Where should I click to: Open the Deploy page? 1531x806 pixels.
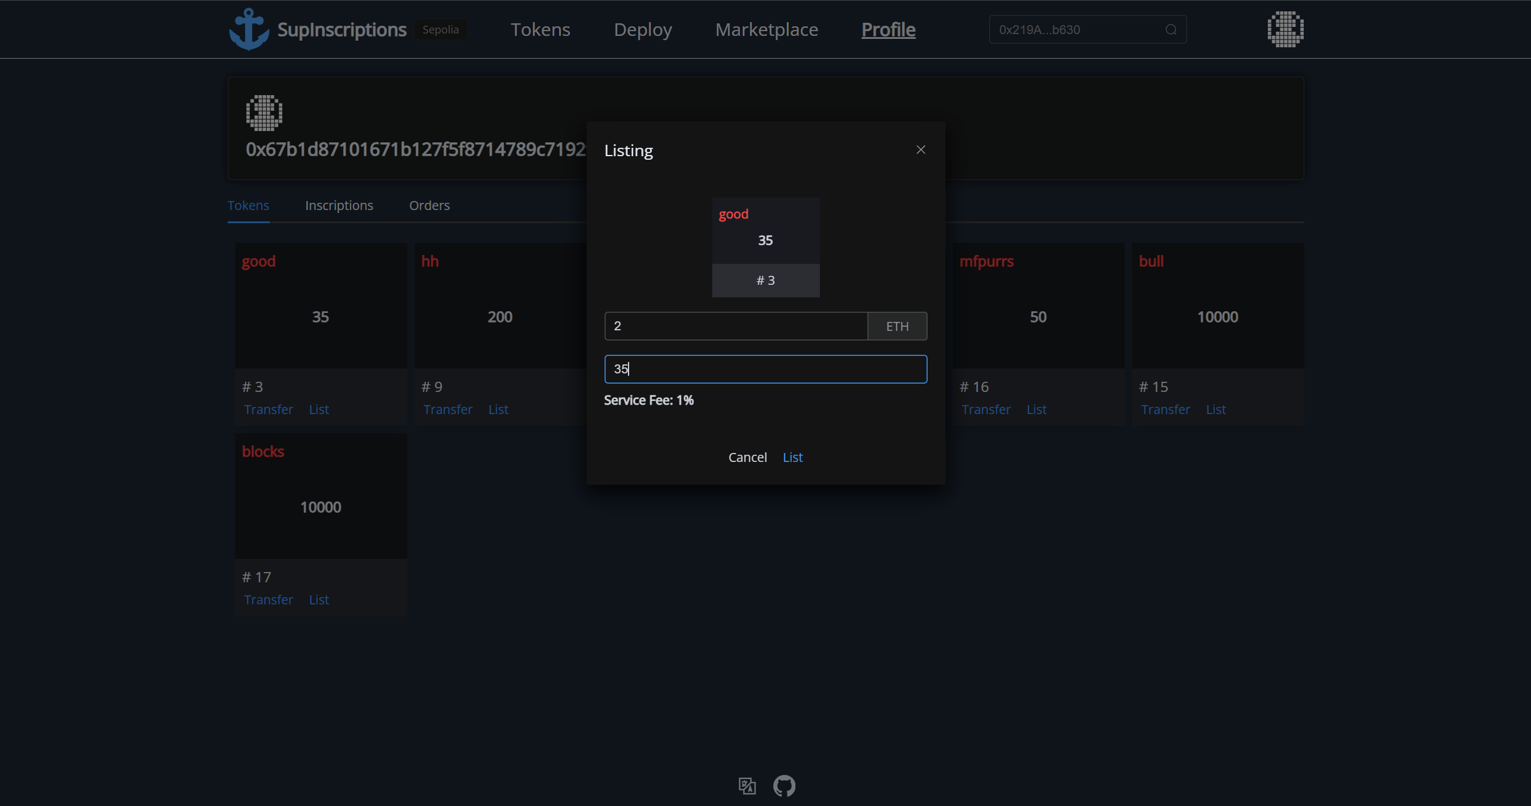click(x=643, y=29)
